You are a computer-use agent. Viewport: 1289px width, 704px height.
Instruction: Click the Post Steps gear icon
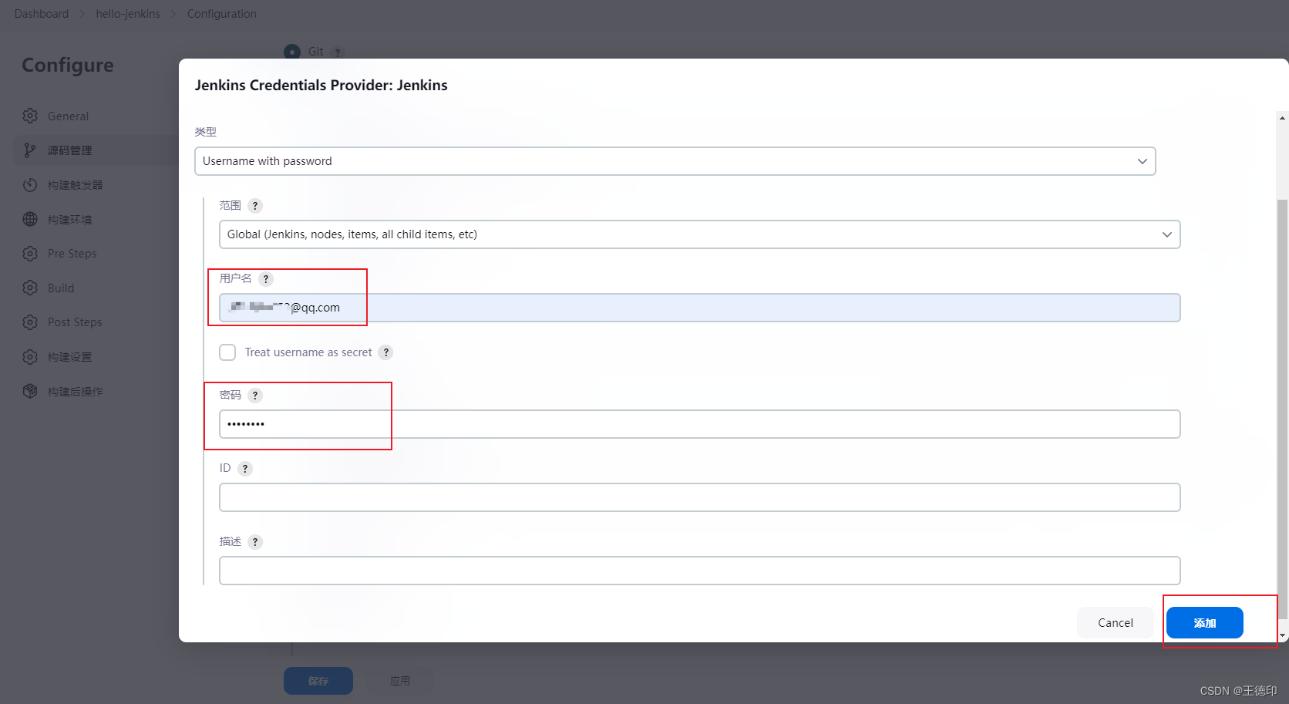30,322
